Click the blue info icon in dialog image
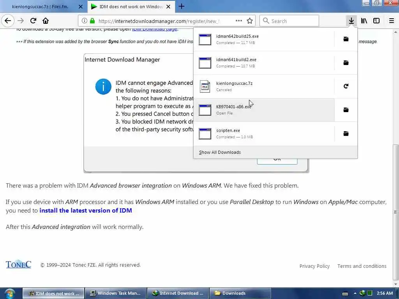Viewport: 399px width, 299px height. [x=103, y=87]
